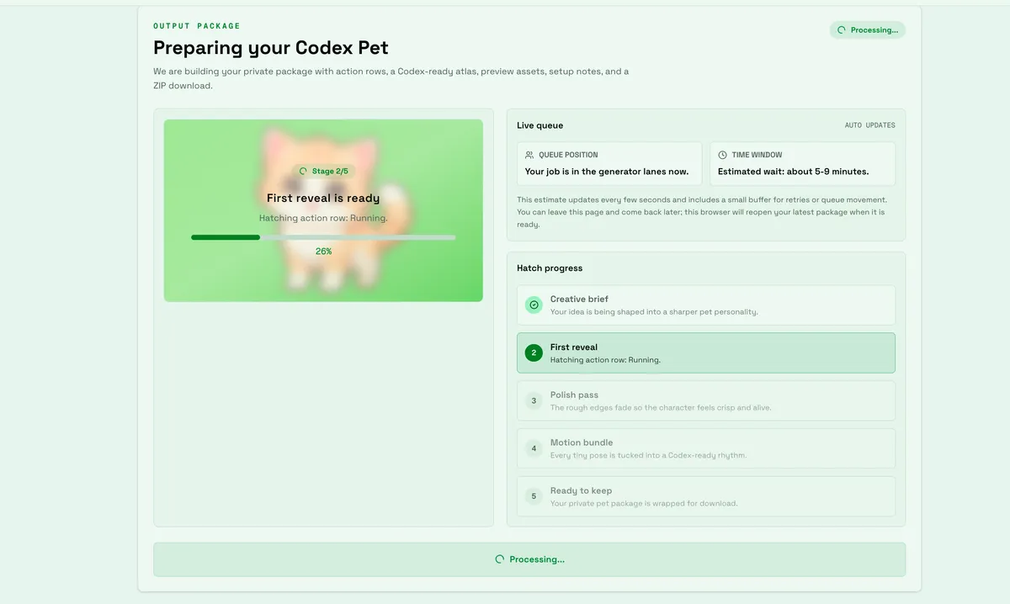Click 'Hatching action row: Running.' under preview title
This screenshot has width=1010, height=604.
pyautogui.click(x=323, y=218)
